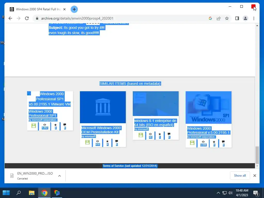The height and width of the screenshot is (198, 264).
Task: Click the floppy icon on windows 8.1 enterprise card
Action: [141, 135]
